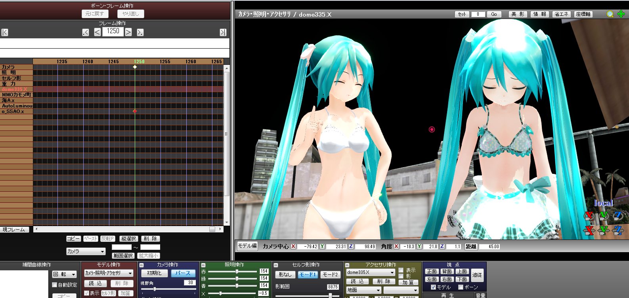The image size is (629, 298).
Task: Click the camera center Z axis icon
Action: 351,246
